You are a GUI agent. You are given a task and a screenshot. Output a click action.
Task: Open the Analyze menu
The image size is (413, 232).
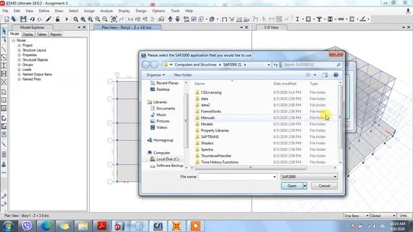[x=106, y=11]
